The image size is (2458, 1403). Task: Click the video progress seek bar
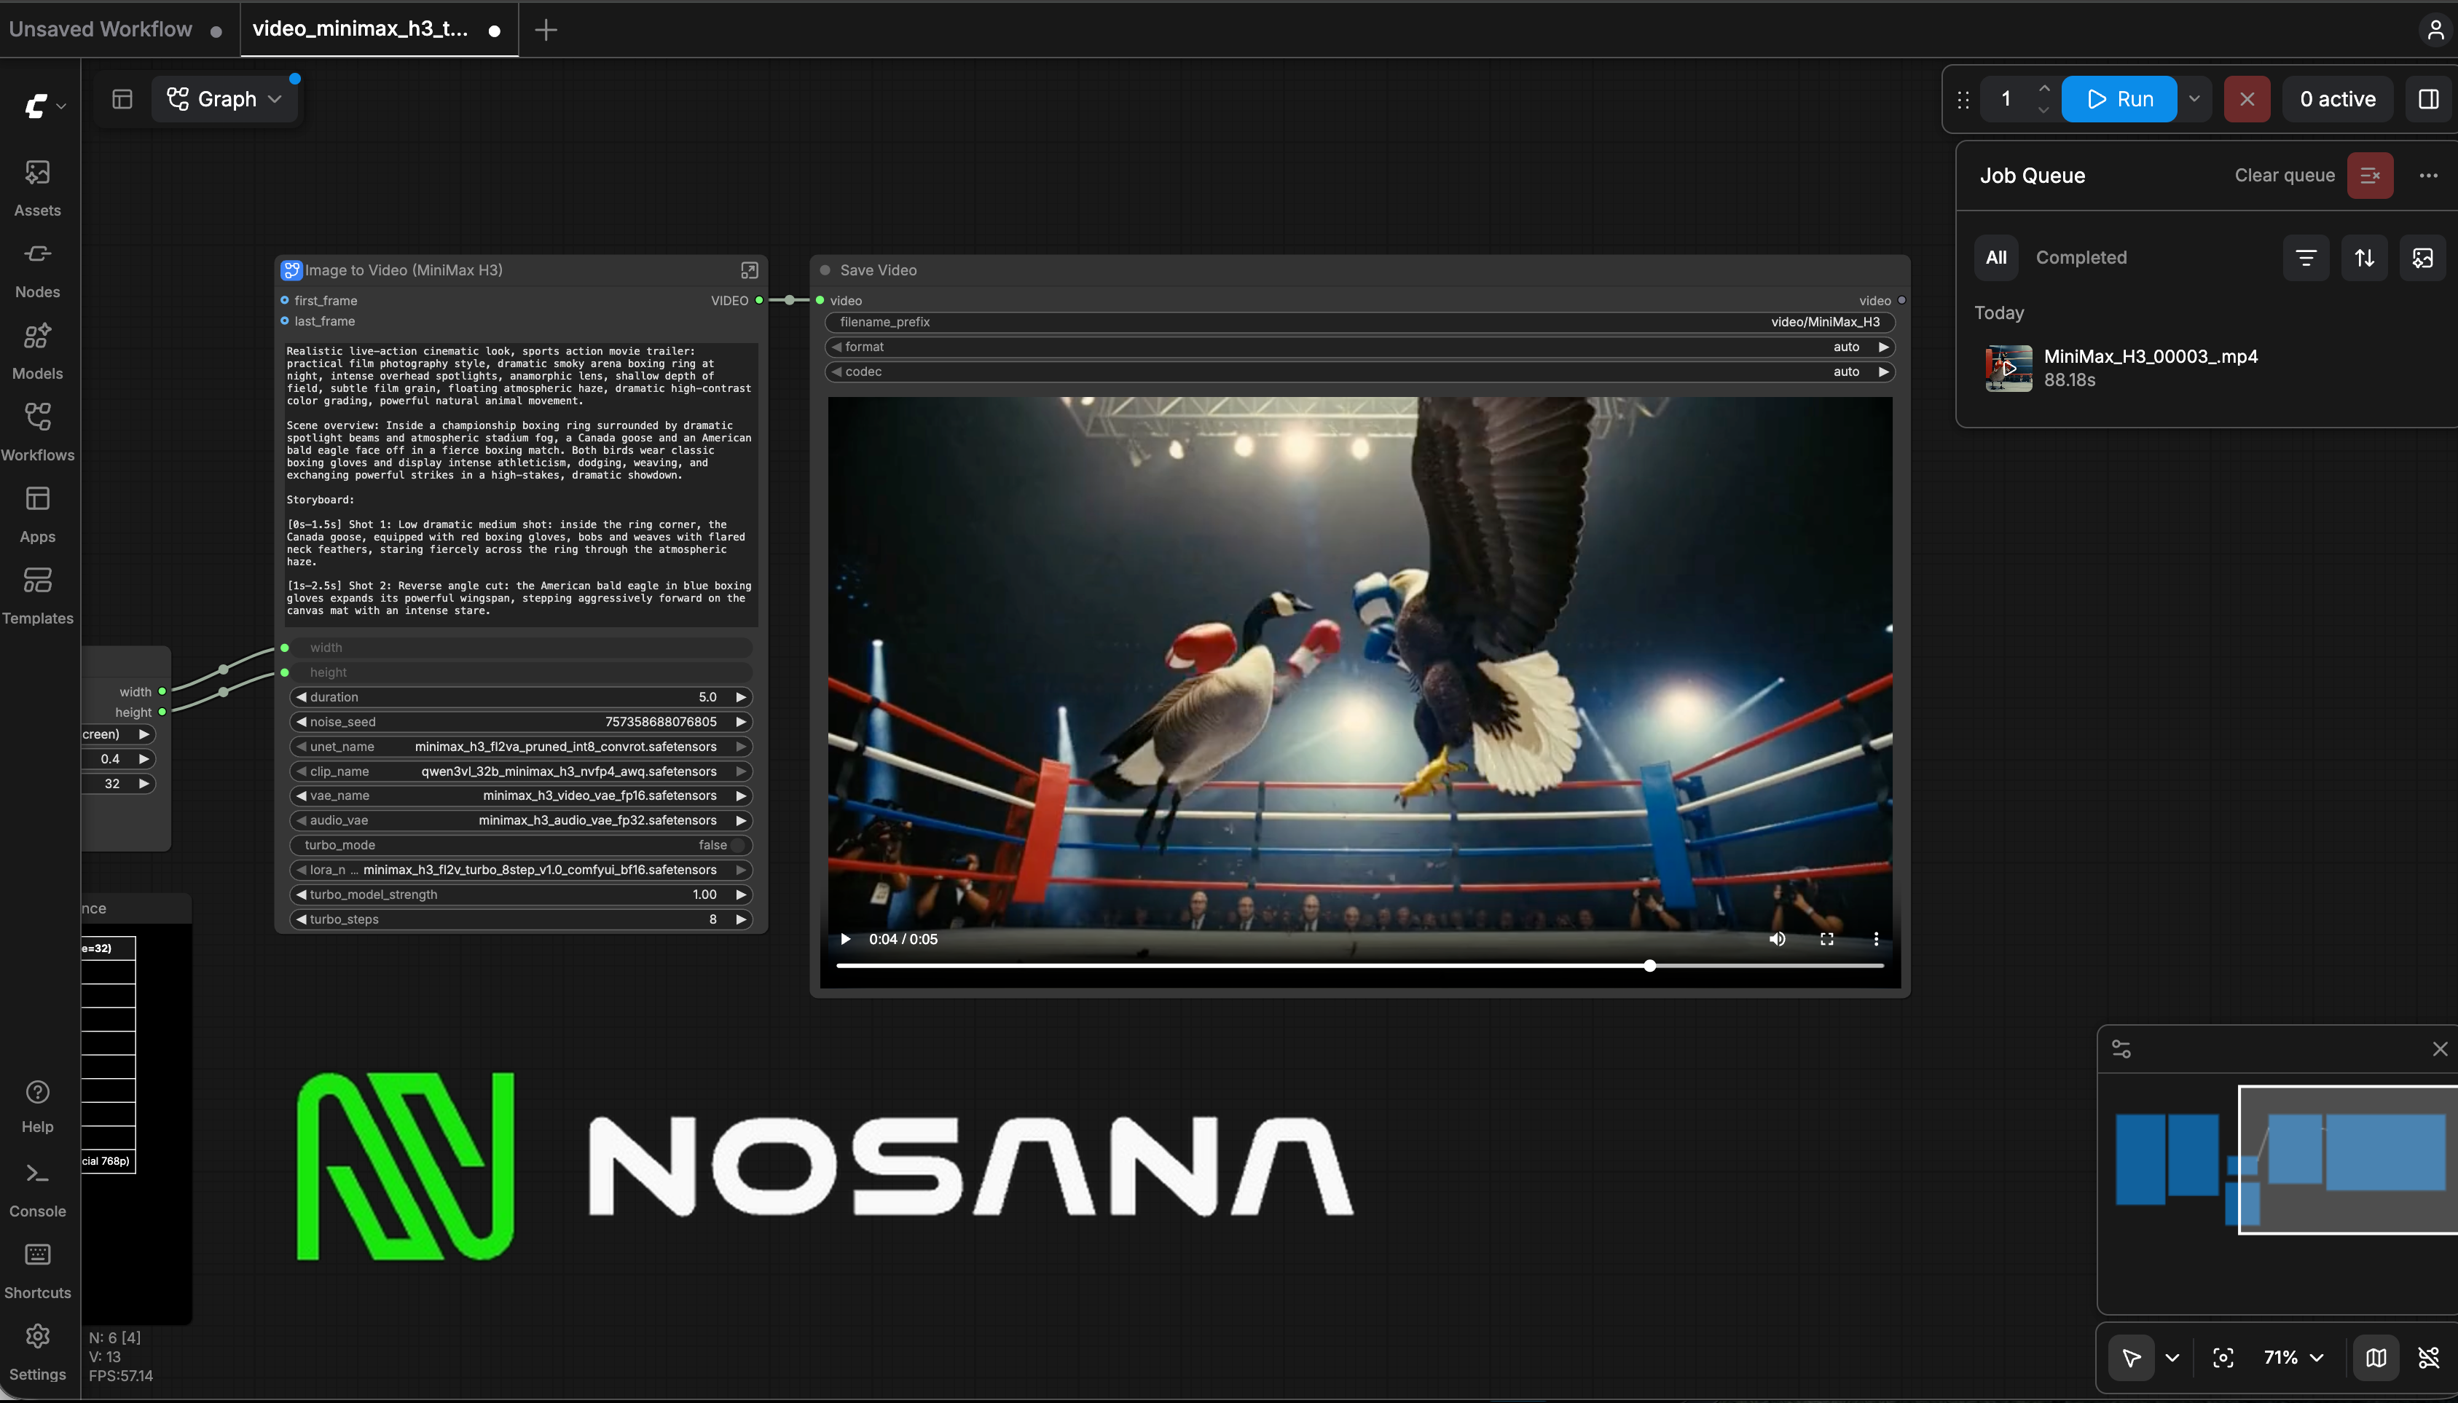click(1359, 965)
